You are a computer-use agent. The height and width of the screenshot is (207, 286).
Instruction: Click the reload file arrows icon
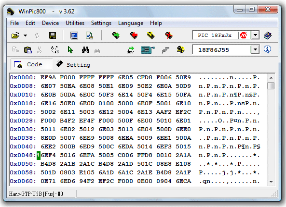point(37,36)
